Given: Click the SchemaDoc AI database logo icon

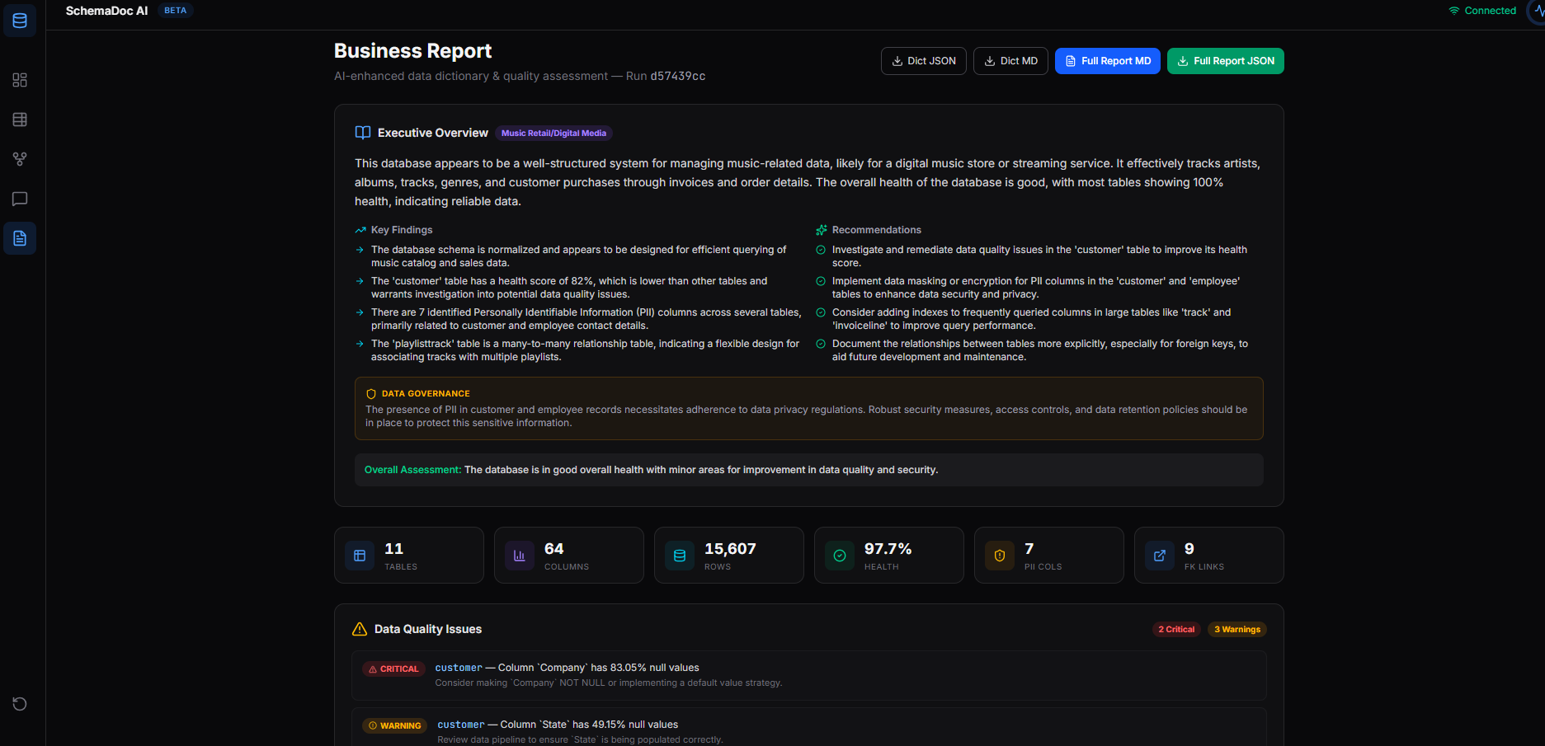Looking at the screenshot, I should 20,21.
